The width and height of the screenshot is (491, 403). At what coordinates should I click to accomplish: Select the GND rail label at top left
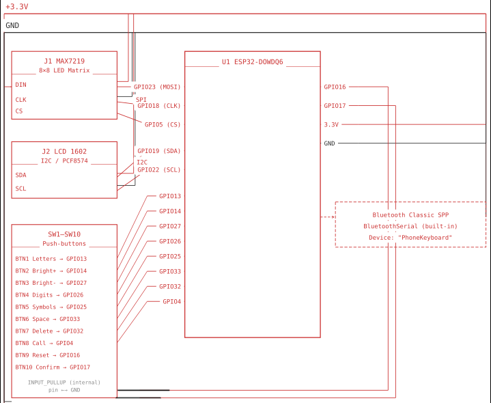12,25
